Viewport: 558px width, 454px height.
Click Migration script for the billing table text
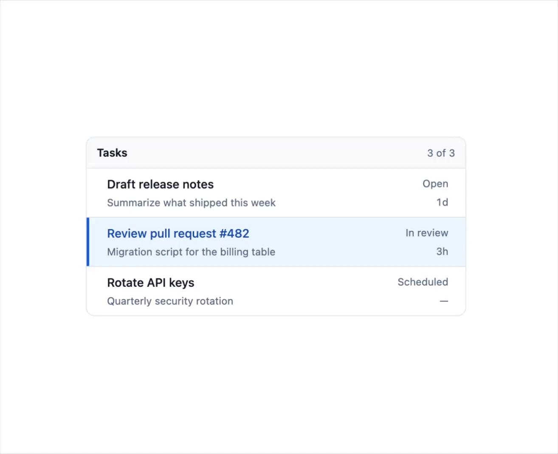(x=191, y=252)
